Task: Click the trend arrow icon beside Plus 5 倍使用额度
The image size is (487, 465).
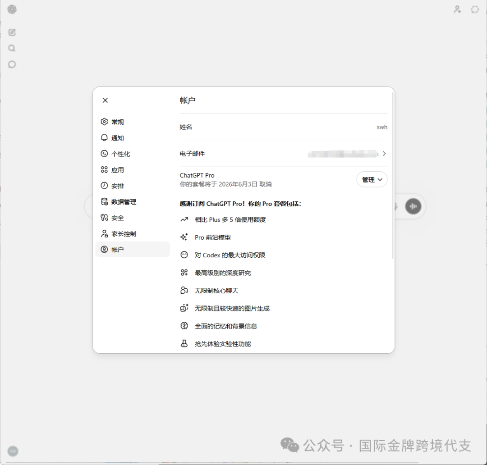Action: [184, 219]
